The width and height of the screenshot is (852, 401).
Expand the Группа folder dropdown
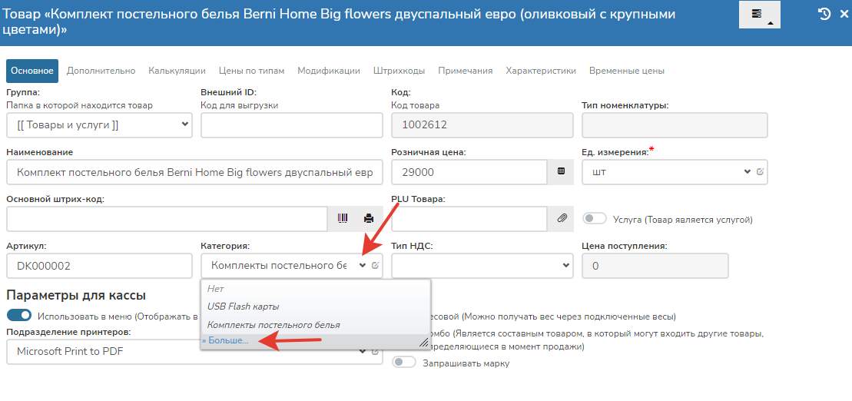[x=98, y=124]
